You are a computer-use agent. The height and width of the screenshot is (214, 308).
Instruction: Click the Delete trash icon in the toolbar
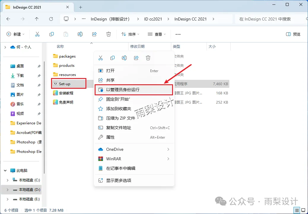pyautogui.click(x=108, y=34)
